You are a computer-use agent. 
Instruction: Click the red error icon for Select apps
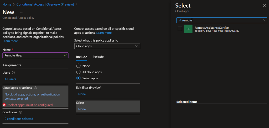4,105
